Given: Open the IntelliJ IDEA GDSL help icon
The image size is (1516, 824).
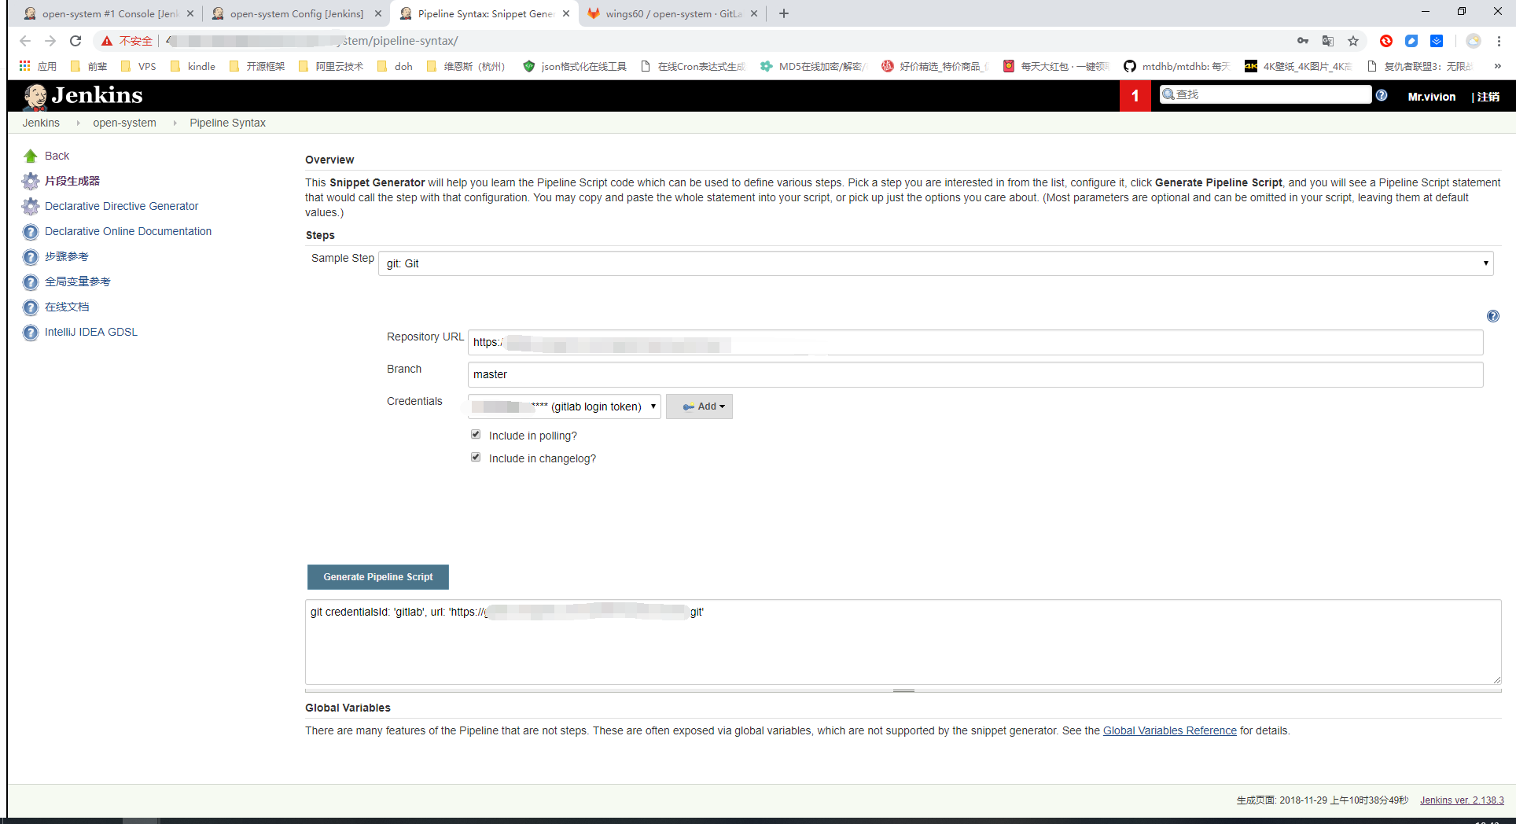Looking at the screenshot, I should point(30,333).
